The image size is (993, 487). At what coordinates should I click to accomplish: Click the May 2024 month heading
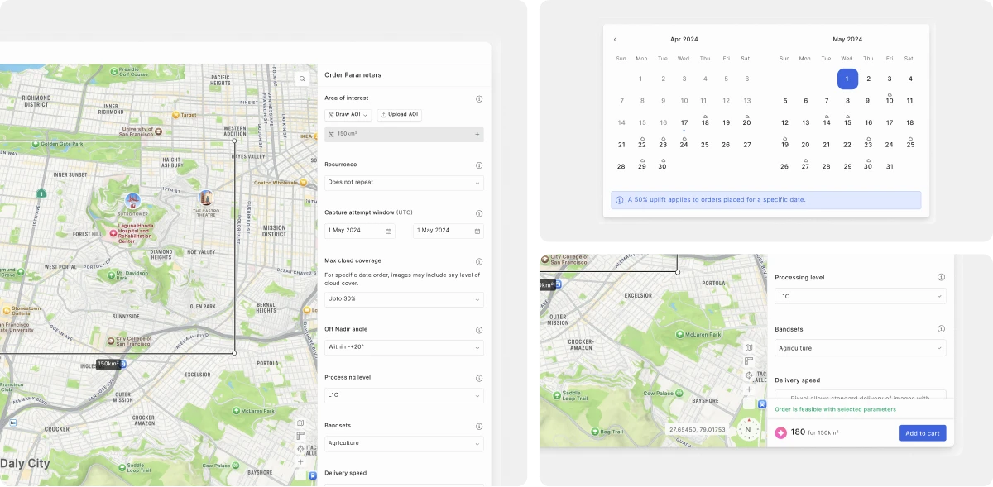coord(847,39)
